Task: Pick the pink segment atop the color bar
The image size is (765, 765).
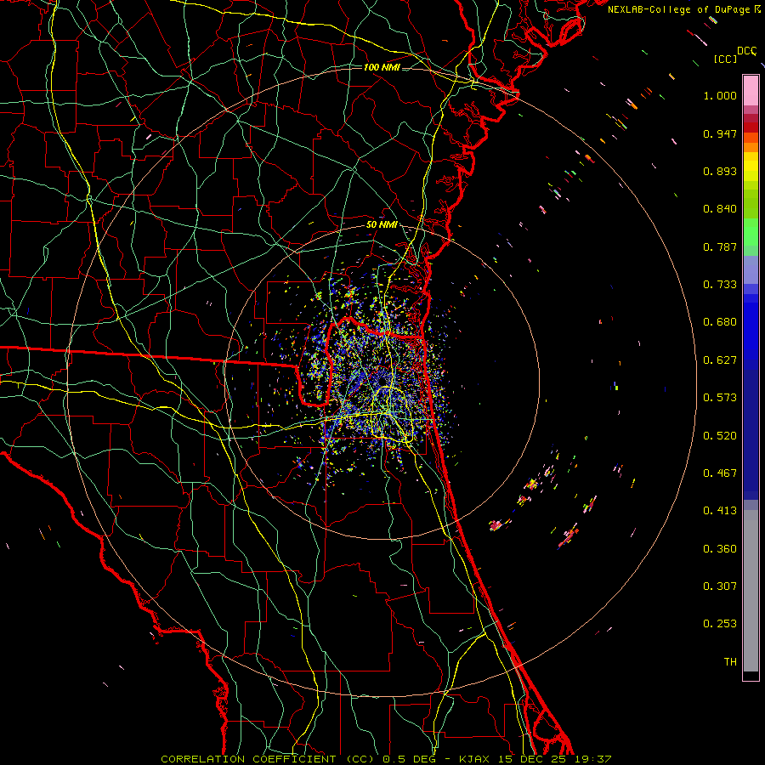Action: point(751,90)
